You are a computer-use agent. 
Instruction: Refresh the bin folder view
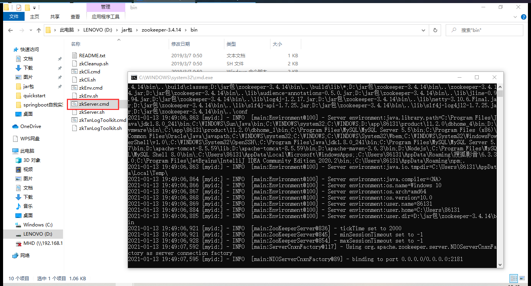point(435,30)
